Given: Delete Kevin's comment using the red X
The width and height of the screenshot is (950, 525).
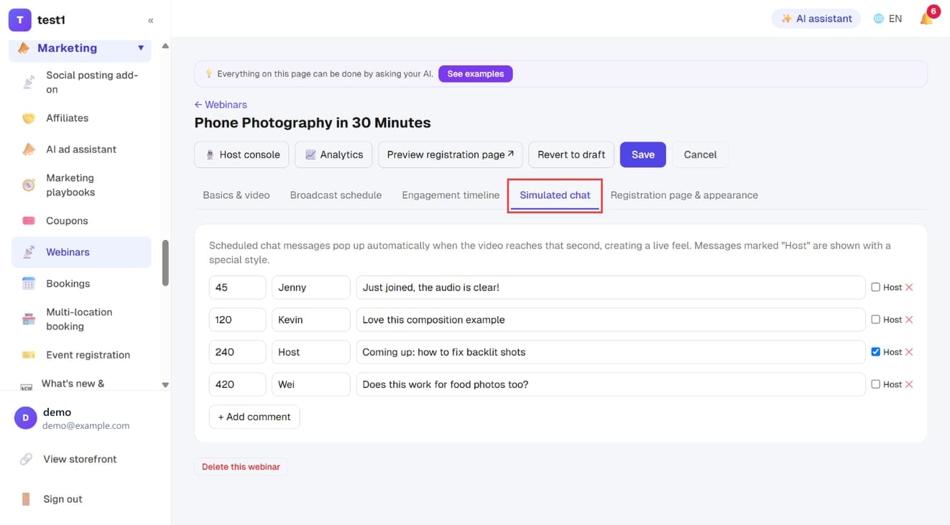Looking at the screenshot, I should tap(909, 320).
